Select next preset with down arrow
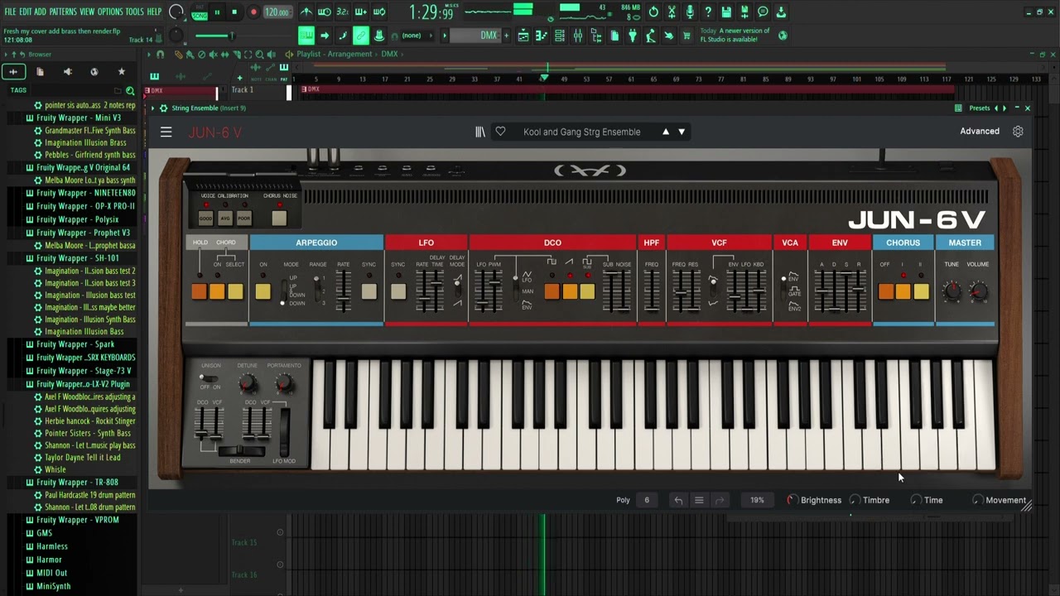1060x596 pixels. coord(682,132)
